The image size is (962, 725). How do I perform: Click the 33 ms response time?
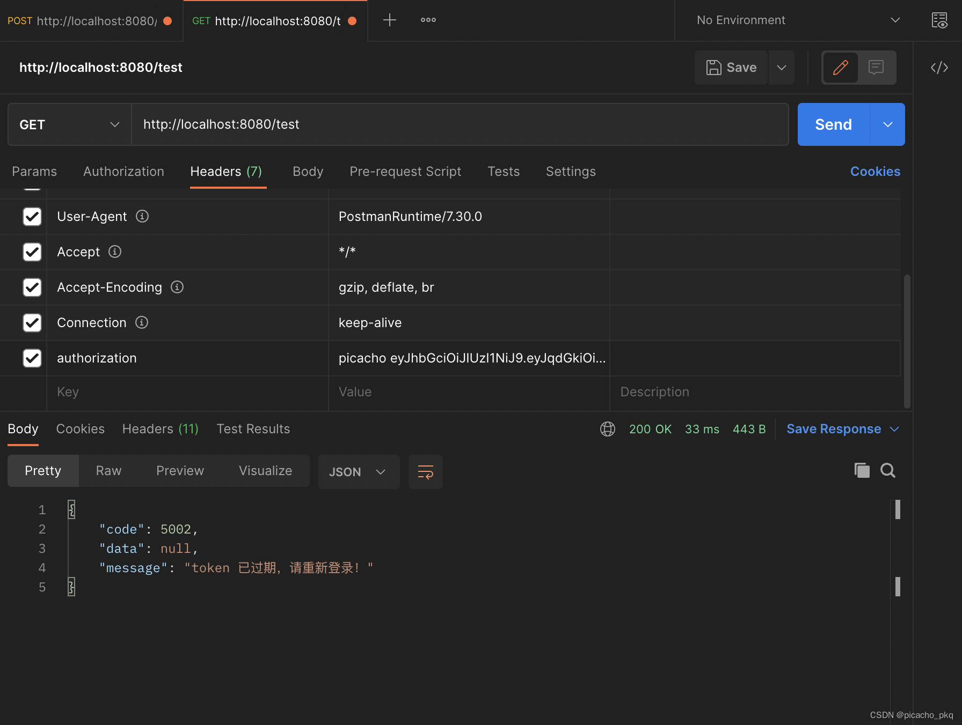[702, 429]
